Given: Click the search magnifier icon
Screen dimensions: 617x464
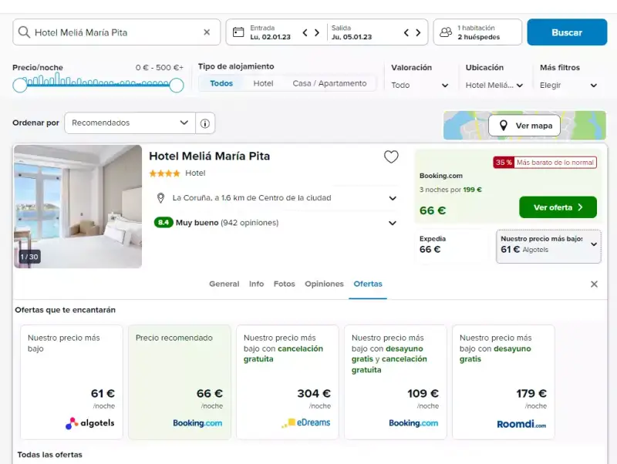Looking at the screenshot, I should pyautogui.click(x=24, y=32).
